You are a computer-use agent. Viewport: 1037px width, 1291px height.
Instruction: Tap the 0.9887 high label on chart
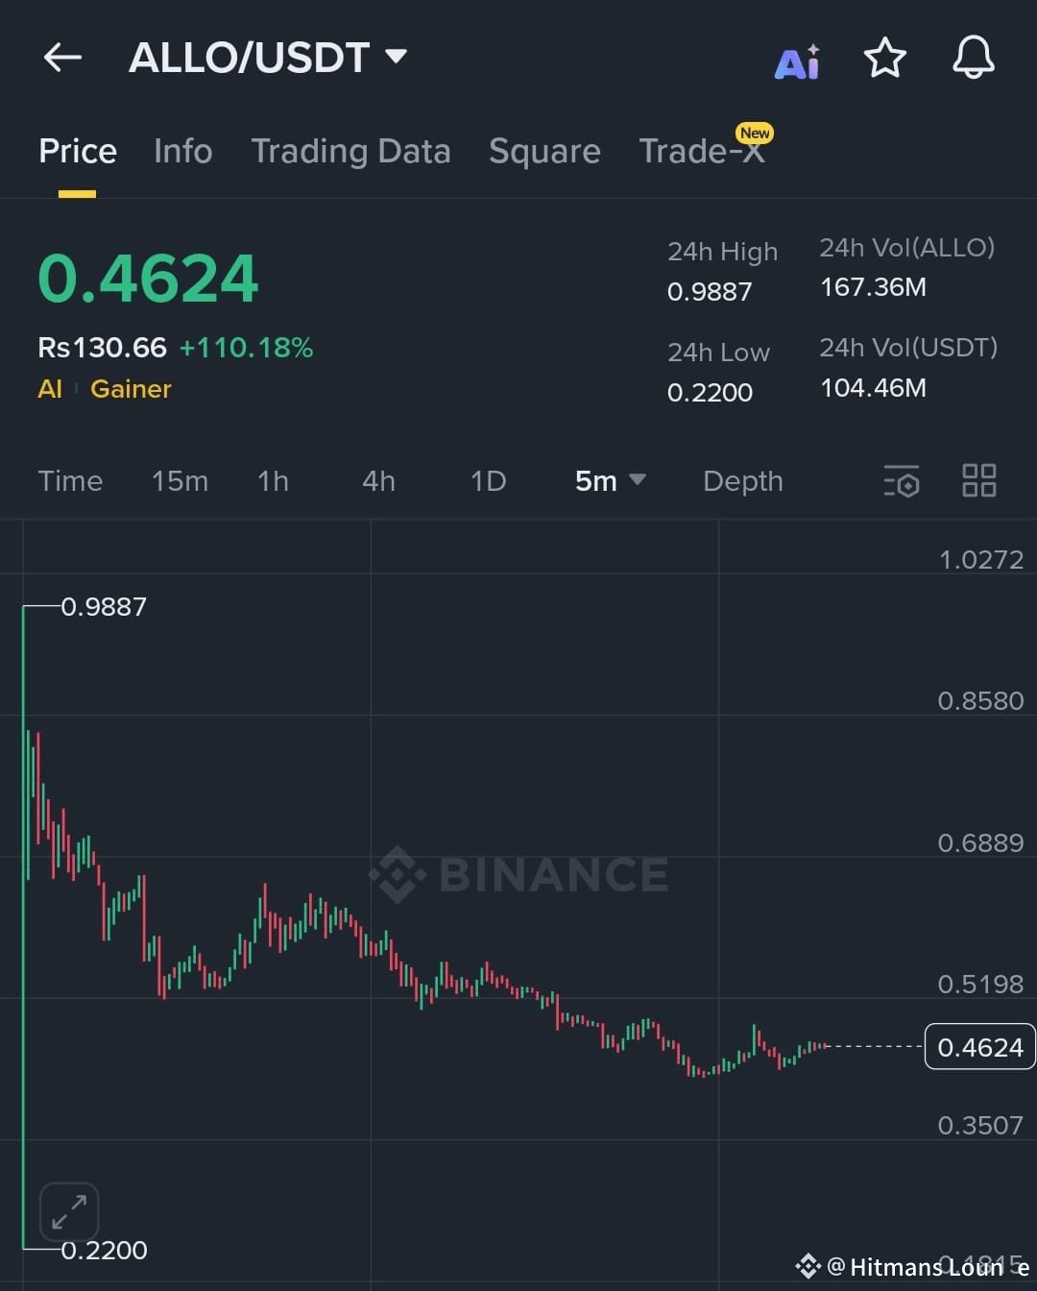[x=104, y=606]
